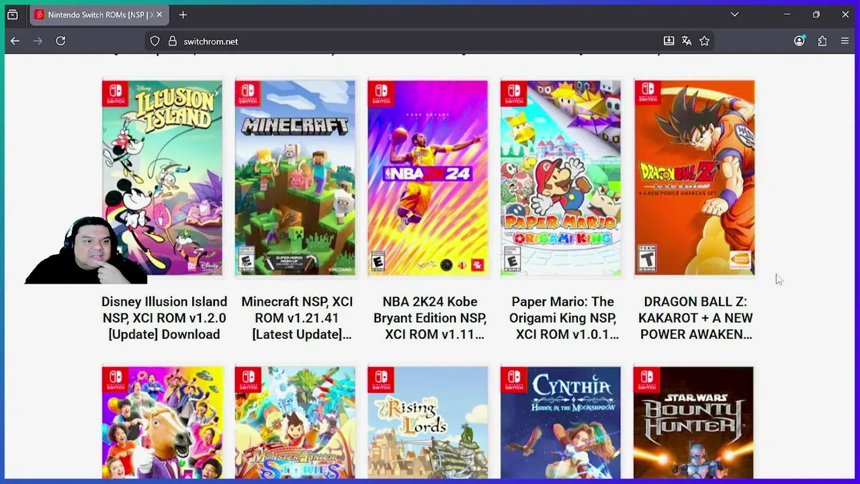Open the Monster Hunter Stories cover
The width and height of the screenshot is (860, 484).
295,423
